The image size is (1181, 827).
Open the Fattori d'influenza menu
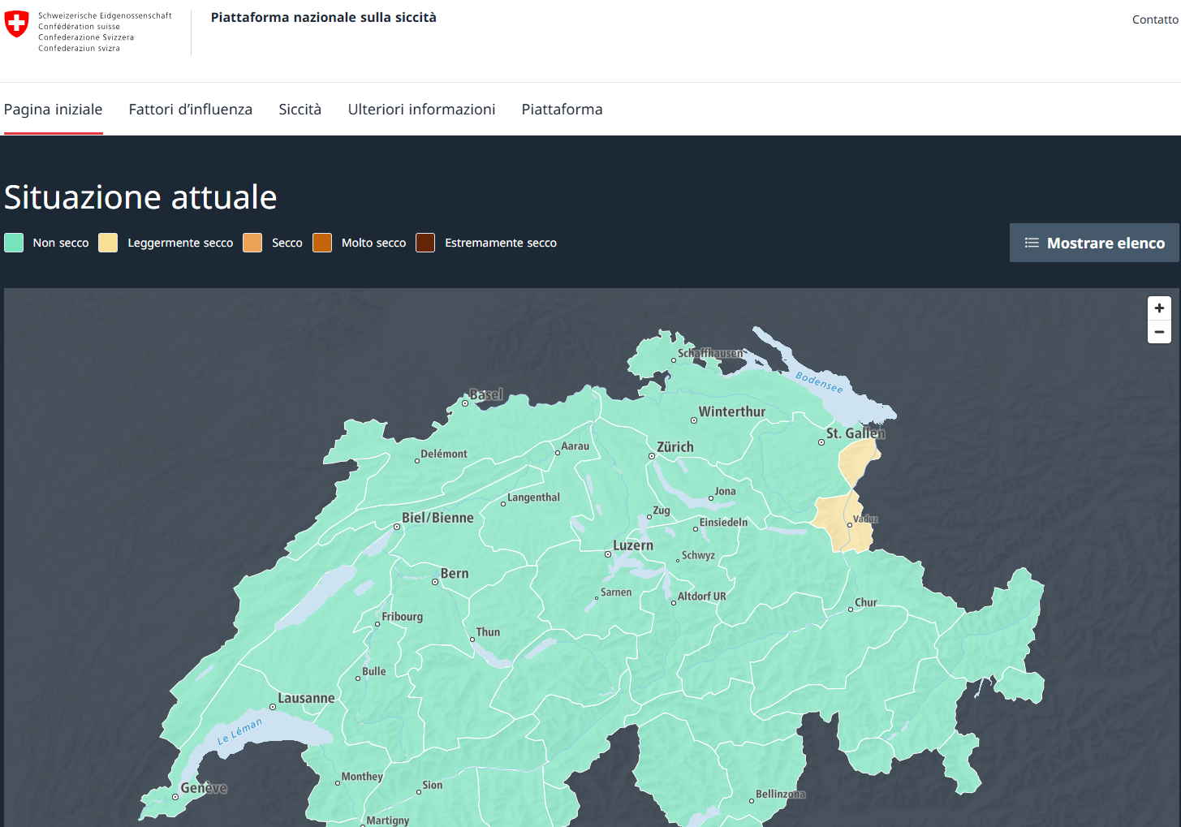[x=191, y=110]
